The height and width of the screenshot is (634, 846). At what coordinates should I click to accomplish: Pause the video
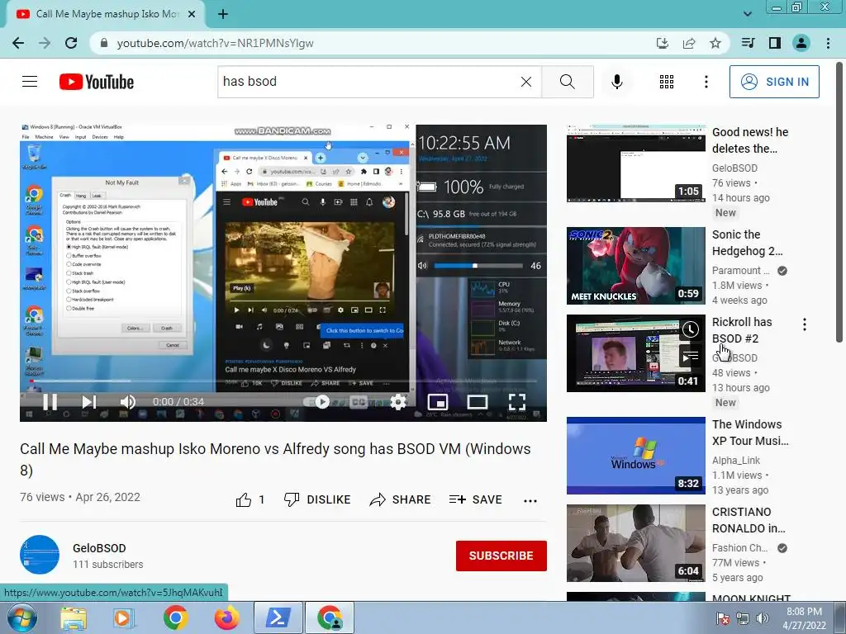click(50, 402)
